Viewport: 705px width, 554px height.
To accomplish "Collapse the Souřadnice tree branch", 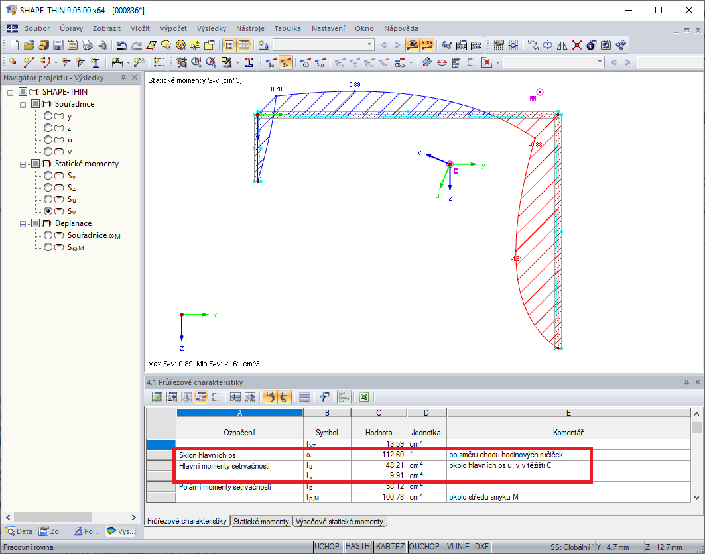I will 23,104.
